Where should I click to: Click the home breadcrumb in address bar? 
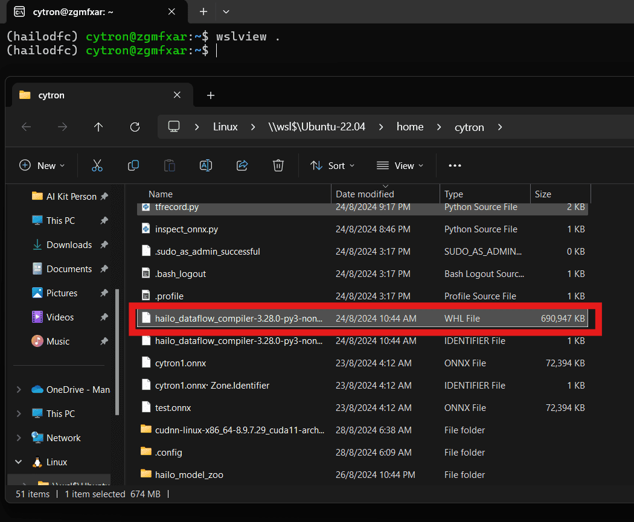[x=410, y=127]
